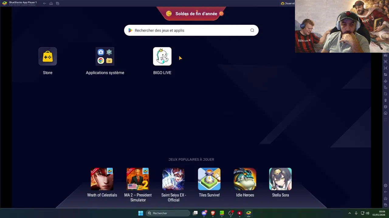Click the Rechercher des jeux et applis field

(191, 30)
